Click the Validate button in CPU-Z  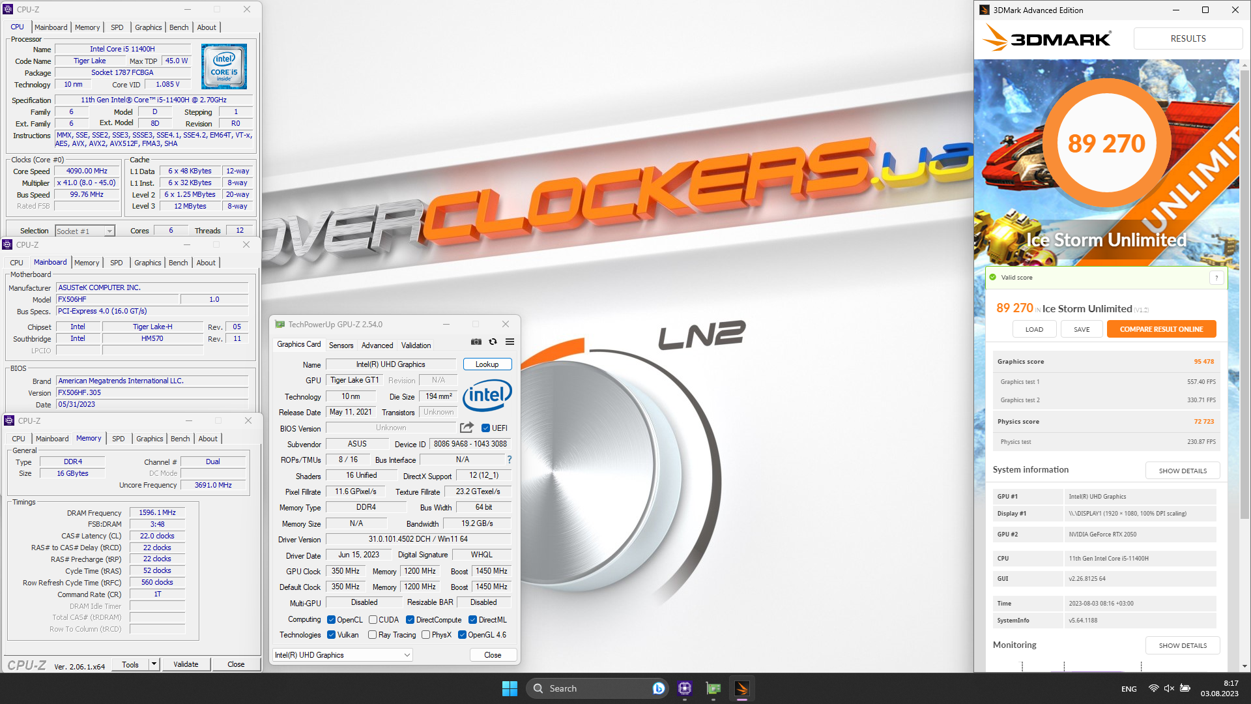point(186,664)
